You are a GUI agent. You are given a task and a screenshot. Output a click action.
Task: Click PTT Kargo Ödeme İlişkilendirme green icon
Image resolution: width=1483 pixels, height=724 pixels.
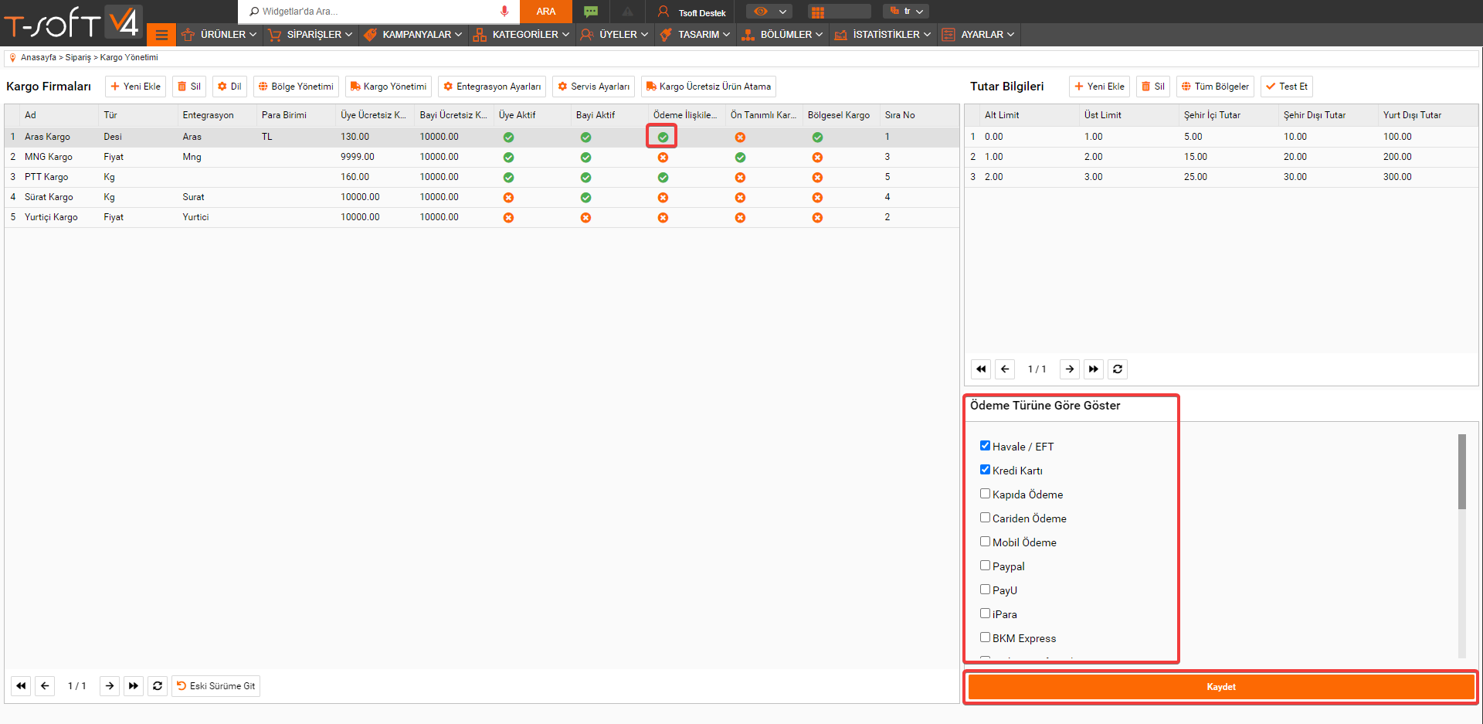coord(663,178)
